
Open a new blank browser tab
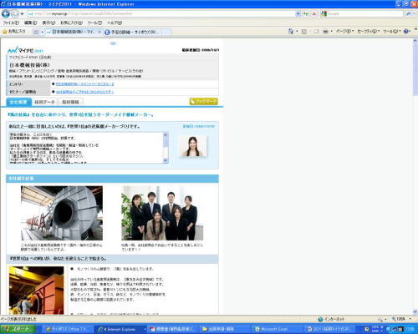tap(166, 33)
